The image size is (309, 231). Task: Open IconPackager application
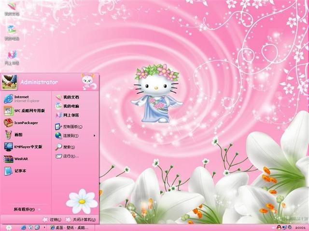point(21,123)
